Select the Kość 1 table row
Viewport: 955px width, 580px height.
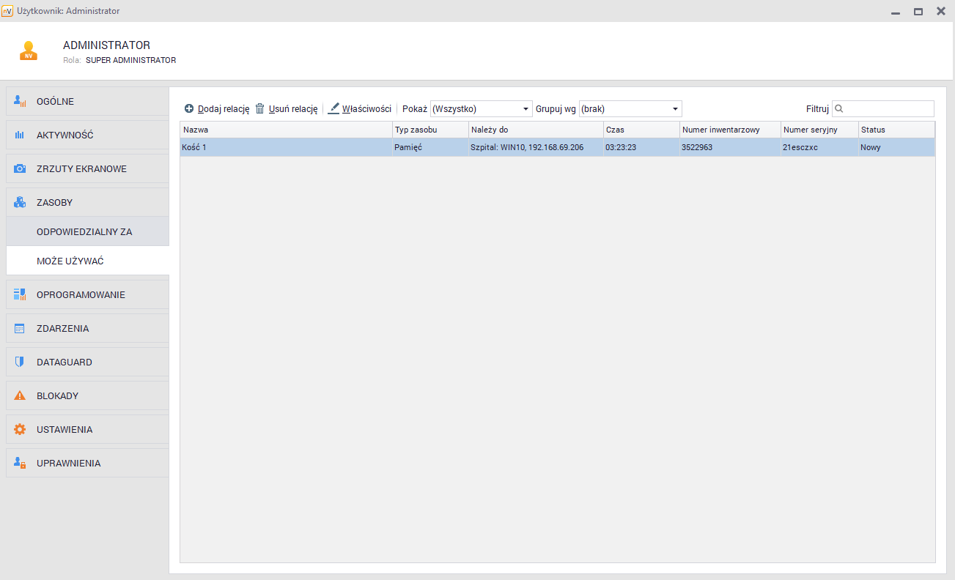(x=286, y=147)
